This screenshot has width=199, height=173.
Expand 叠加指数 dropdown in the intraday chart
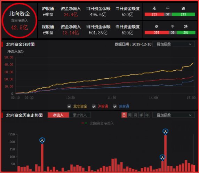tap(174, 44)
